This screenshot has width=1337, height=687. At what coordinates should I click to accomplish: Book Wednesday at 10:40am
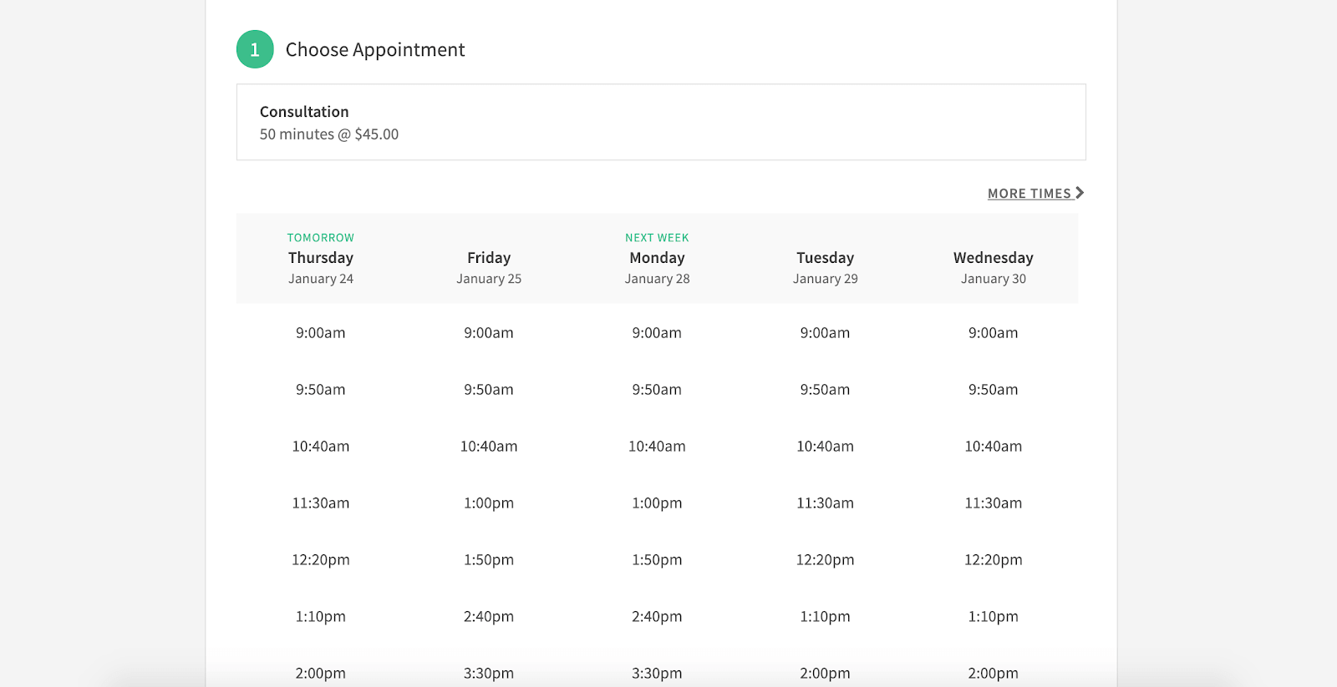tap(993, 447)
